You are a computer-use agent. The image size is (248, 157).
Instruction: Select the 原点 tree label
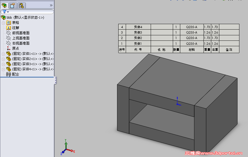click(x=15, y=49)
